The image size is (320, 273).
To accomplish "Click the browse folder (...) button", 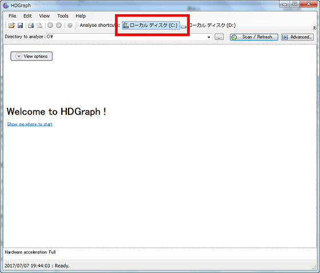I will pos(219,37).
